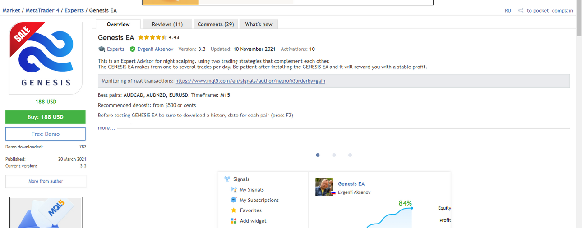Click the share icon beside 'to pocket'
Image resolution: width=582 pixels, height=228 pixels.
tap(521, 10)
